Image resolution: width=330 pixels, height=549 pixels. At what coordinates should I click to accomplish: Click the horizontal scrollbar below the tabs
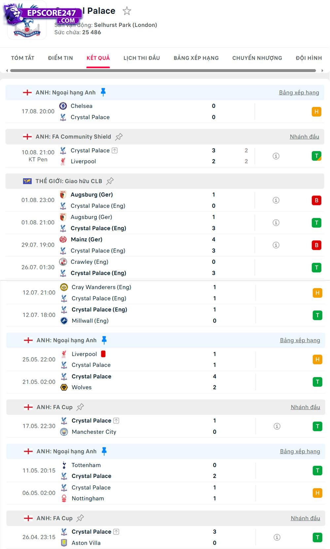(163, 70)
